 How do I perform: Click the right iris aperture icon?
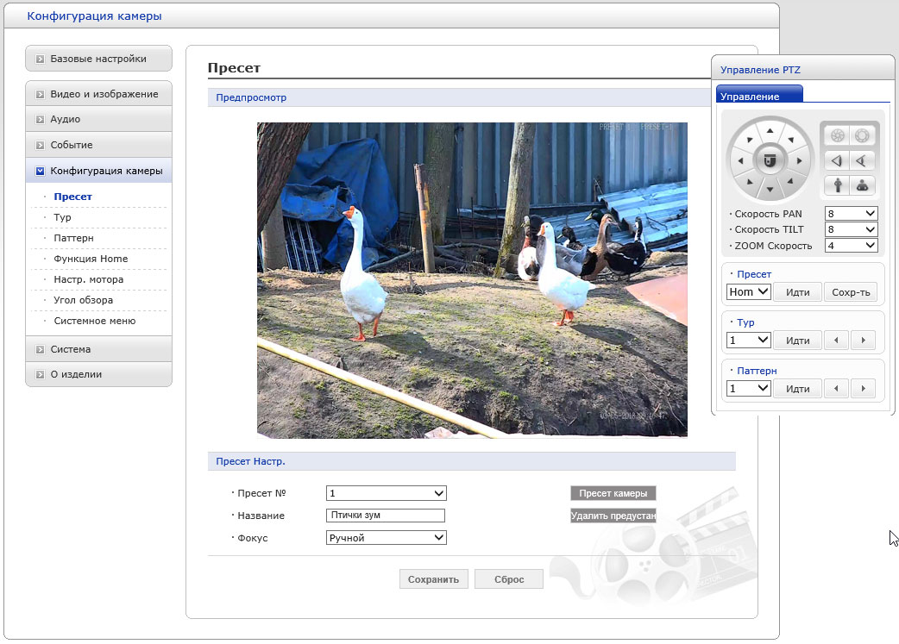click(x=862, y=135)
